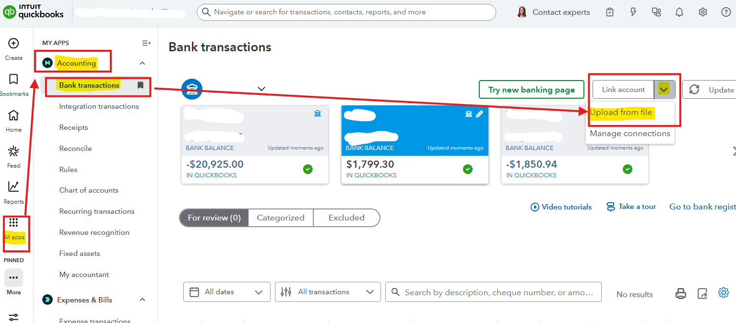Select the -$1,850.94 bank account card
This screenshot has width=736, height=323.
pos(574,144)
